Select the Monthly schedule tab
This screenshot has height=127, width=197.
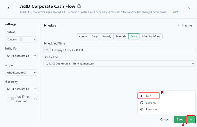tap(121, 37)
